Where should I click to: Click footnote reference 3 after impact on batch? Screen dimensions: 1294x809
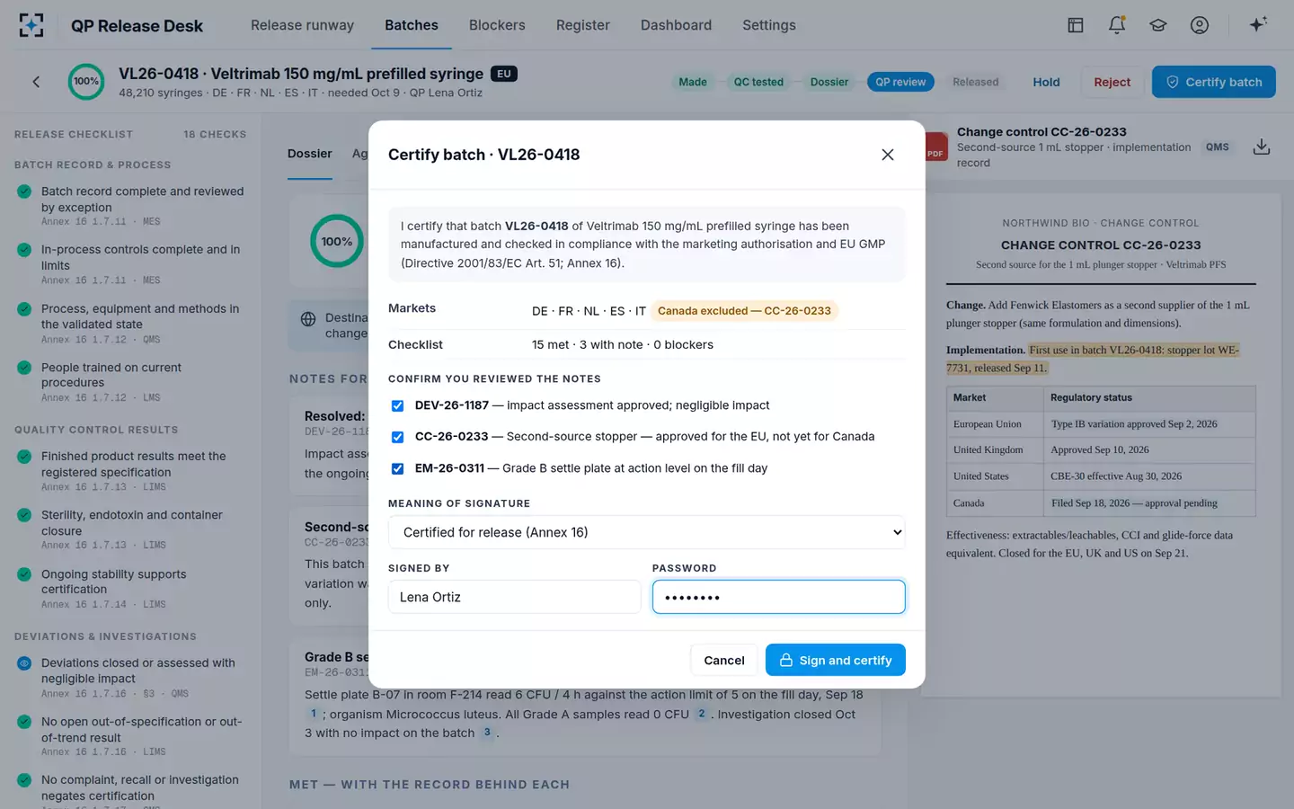pos(487,733)
